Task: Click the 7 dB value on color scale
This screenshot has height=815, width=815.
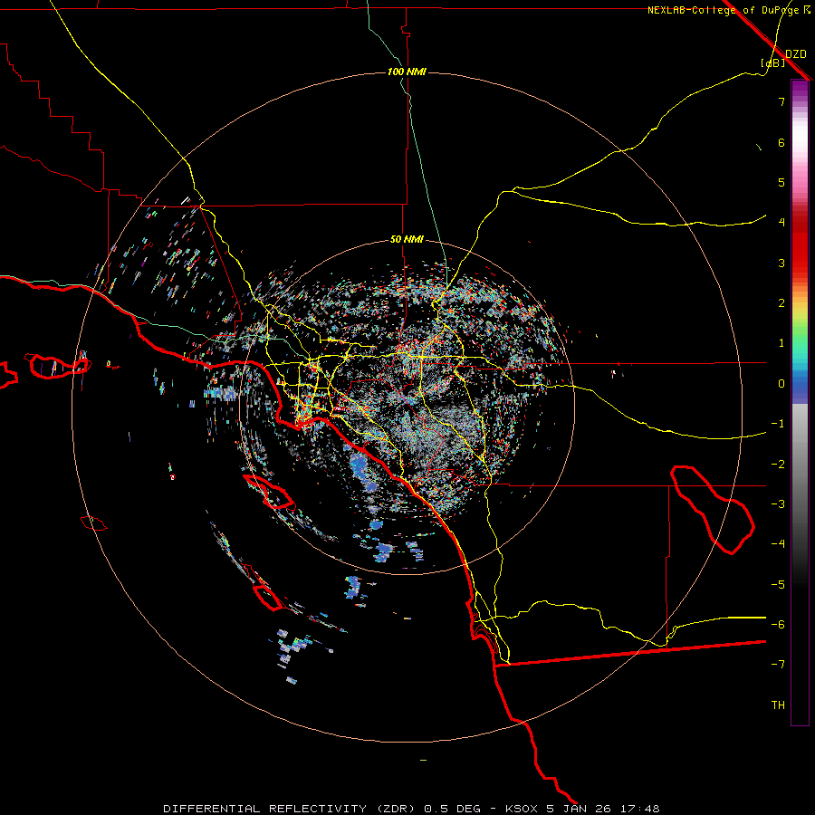Action: click(x=781, y=101)
